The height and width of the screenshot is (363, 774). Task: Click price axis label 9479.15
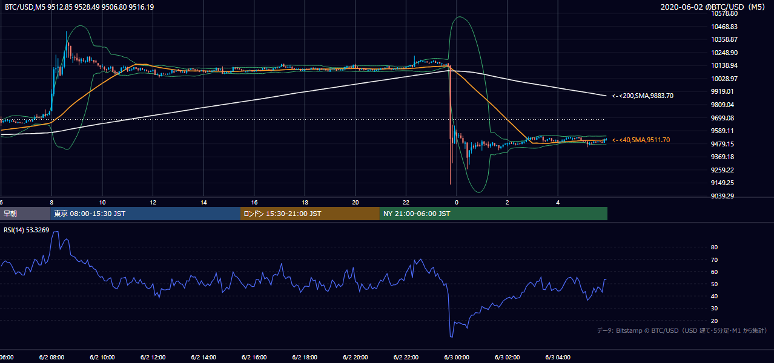[x=723, y=144]
